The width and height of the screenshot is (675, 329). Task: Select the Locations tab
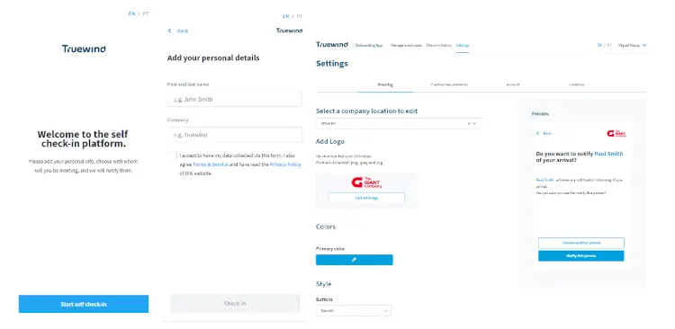click(x=576, y=84)
